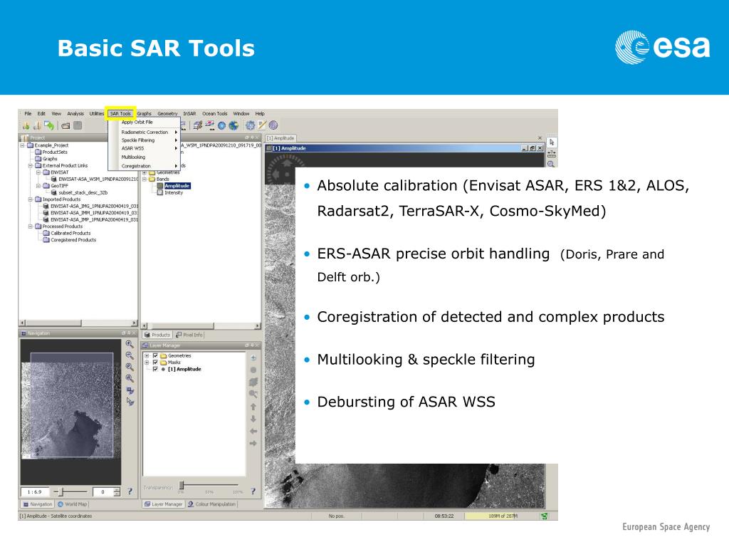Select the Products tab
This screenshot has height=547, width=729.
(157, 335)
